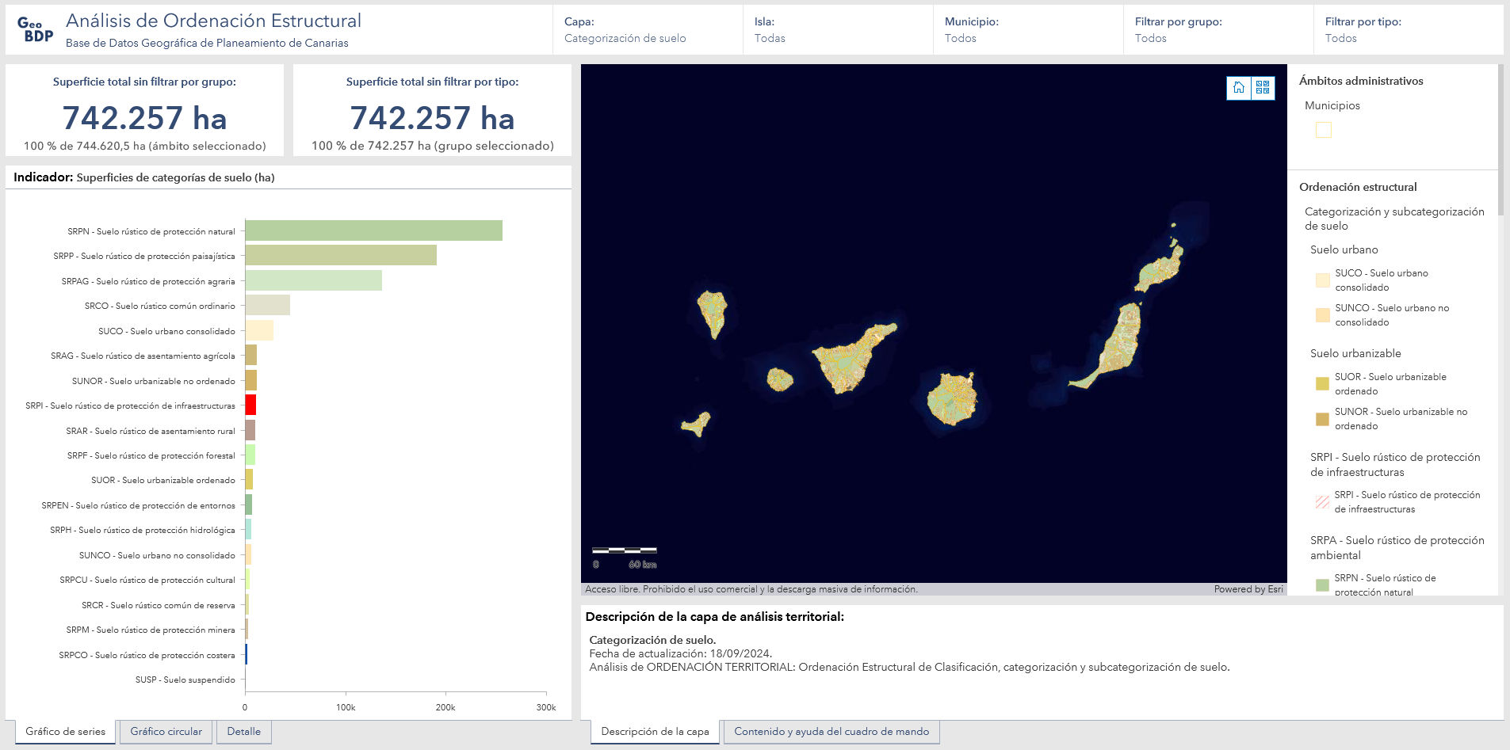Open the Capa selector showing Categorización de suelo
The width and height of the screenshot is (1510, 750).
[648, 30]
